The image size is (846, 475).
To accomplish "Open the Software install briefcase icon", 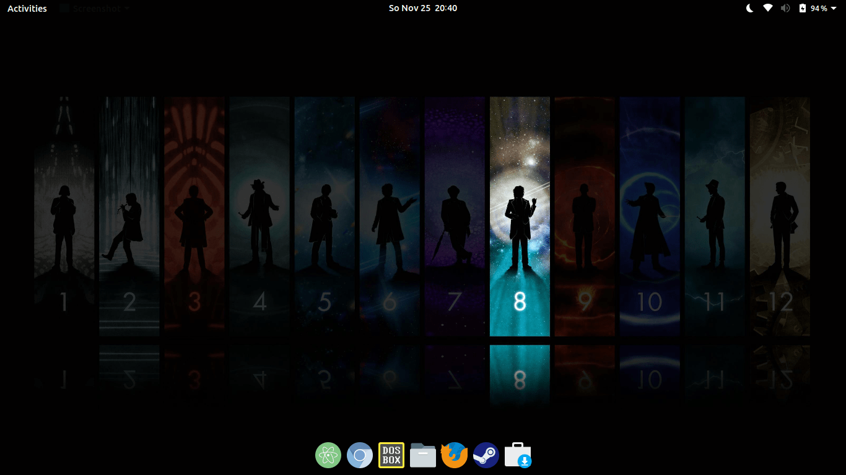I will coord(518,455).
